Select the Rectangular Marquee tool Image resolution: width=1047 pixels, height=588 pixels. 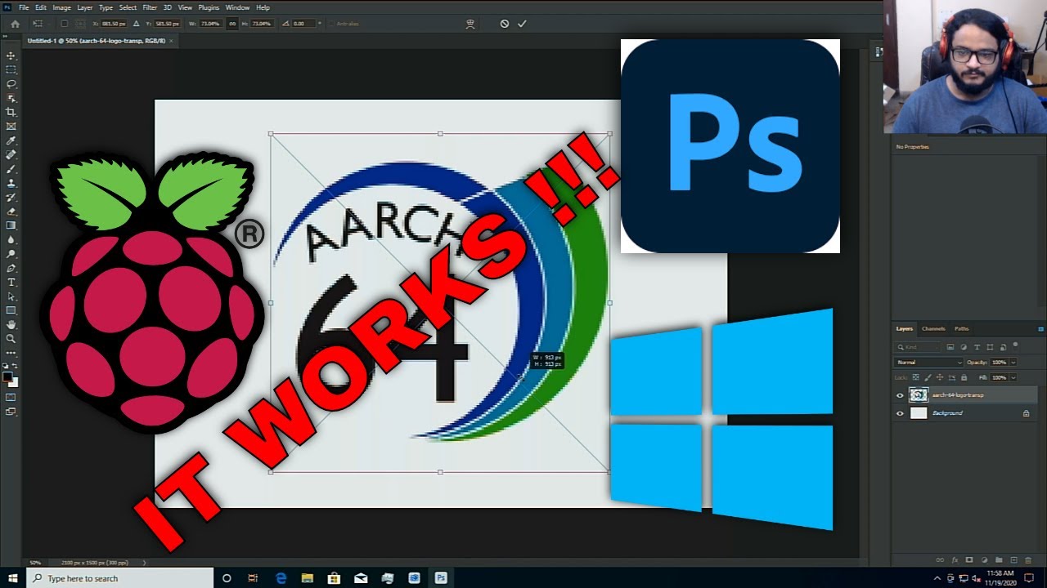(11, 69)
